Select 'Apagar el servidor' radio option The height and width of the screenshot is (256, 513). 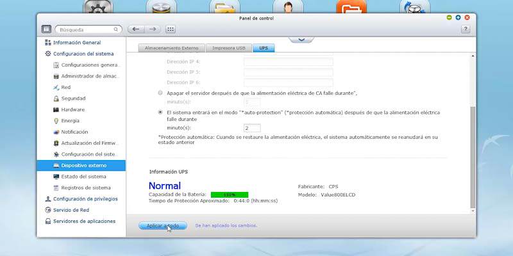coord(160,93)
